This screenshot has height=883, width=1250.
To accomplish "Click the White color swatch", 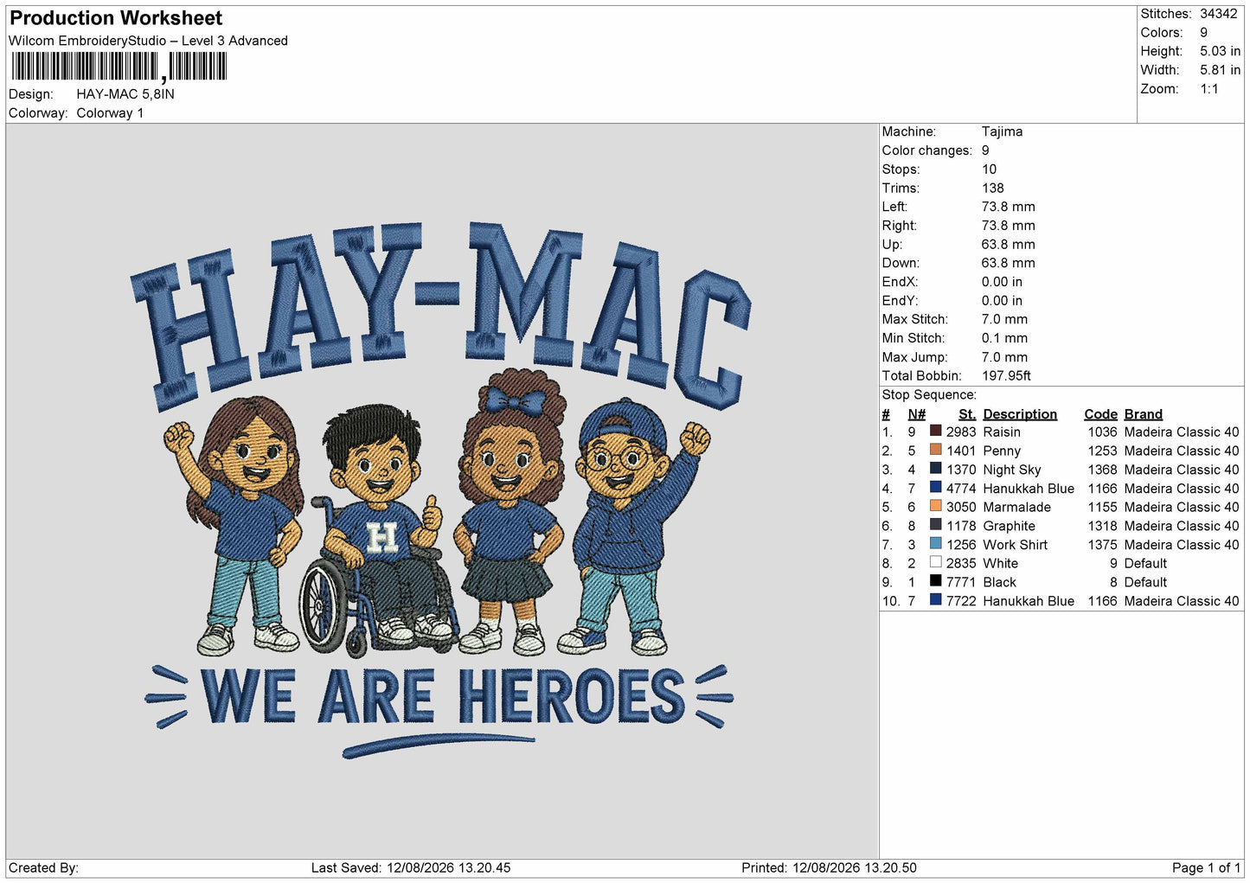I will point(935,562).
